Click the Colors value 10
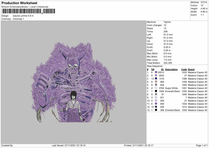 click(x=202, y=6)
